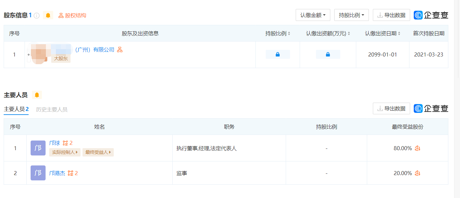460x198 pixels.
Task: Click 导出数据 button in shareholder section
Action: point(391,15)
